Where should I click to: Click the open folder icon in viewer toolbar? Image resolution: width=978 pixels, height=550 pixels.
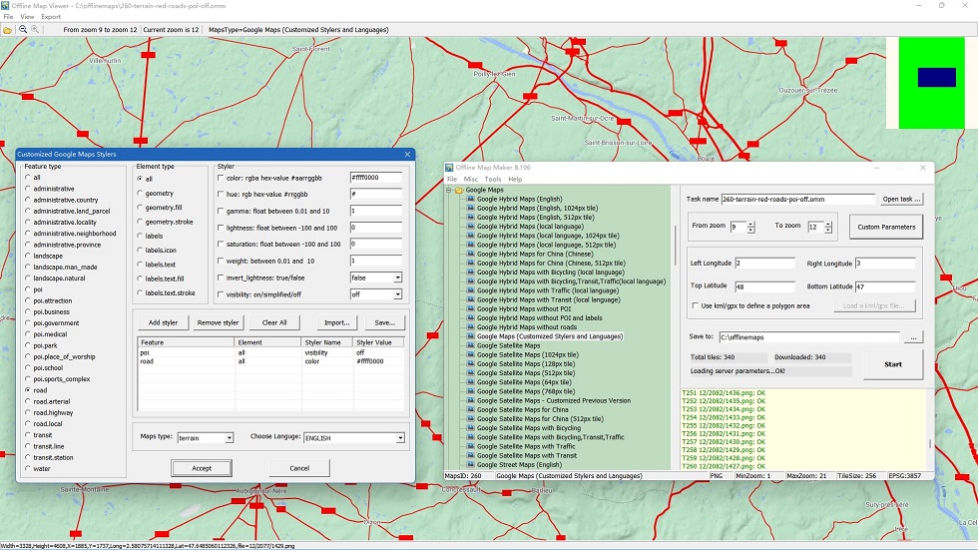click(x=8, y=29)
